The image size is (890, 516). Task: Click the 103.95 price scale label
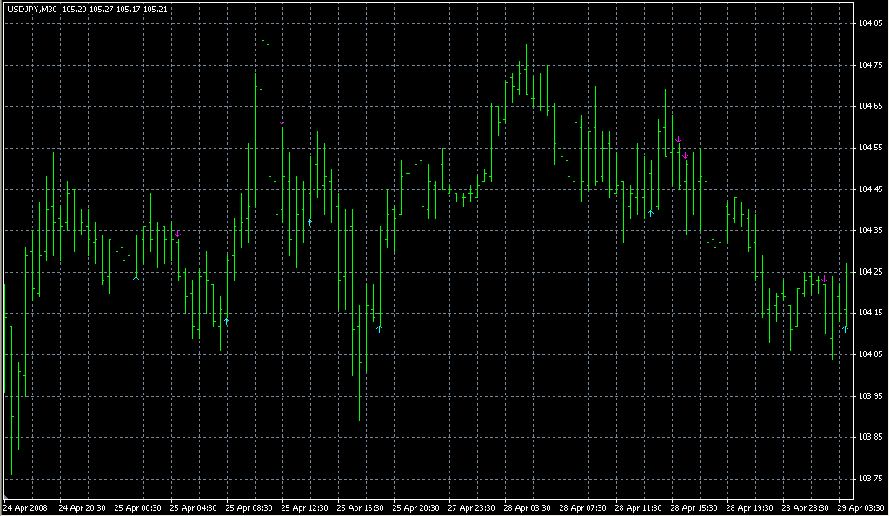[x=871, y=396]
